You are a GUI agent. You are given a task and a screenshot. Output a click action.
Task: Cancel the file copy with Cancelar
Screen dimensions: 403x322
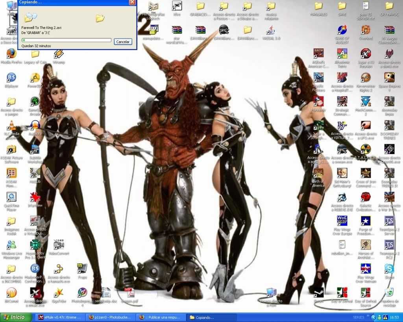pos(123,42)
